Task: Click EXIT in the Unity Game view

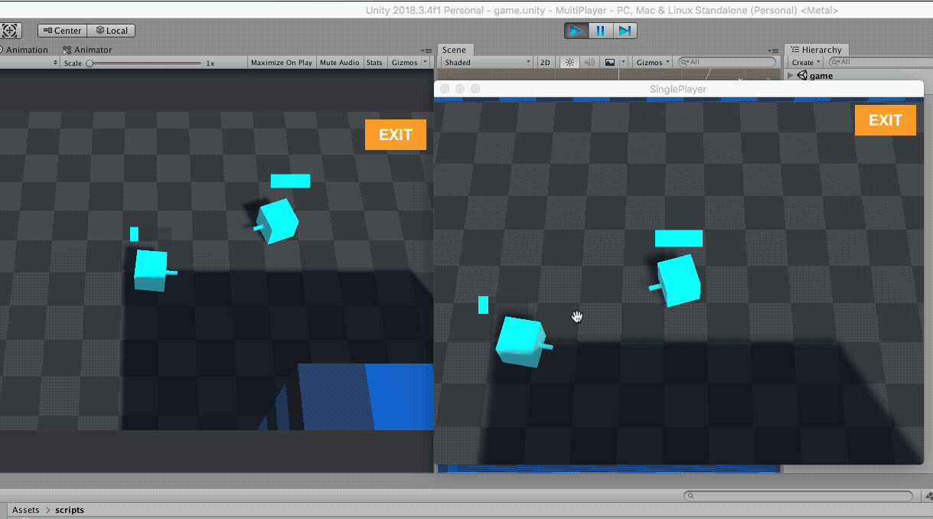Action: [x=396, y=135]
